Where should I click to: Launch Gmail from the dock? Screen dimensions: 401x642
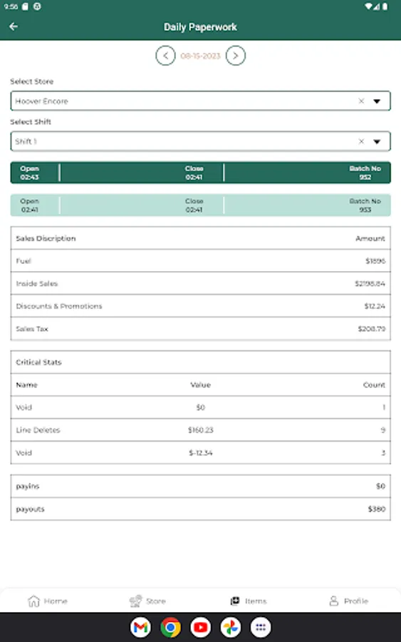click(140, 627)
